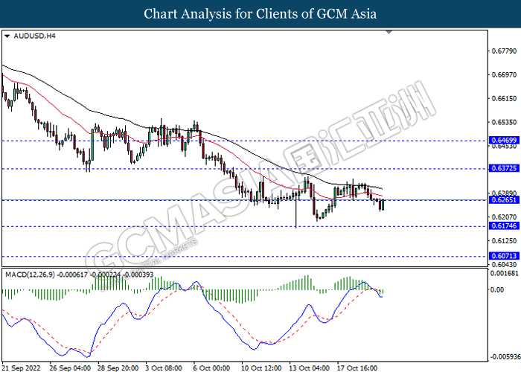
Task: Select the 0.61746 support level label
Action: tap(504, 226)
